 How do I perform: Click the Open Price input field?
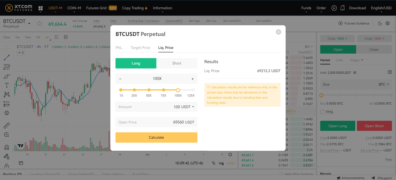click(x=156, y=122)
